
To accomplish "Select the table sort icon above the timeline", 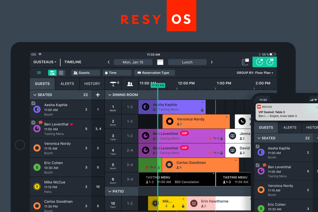I will pyautogui.click(x=113, y=83).
